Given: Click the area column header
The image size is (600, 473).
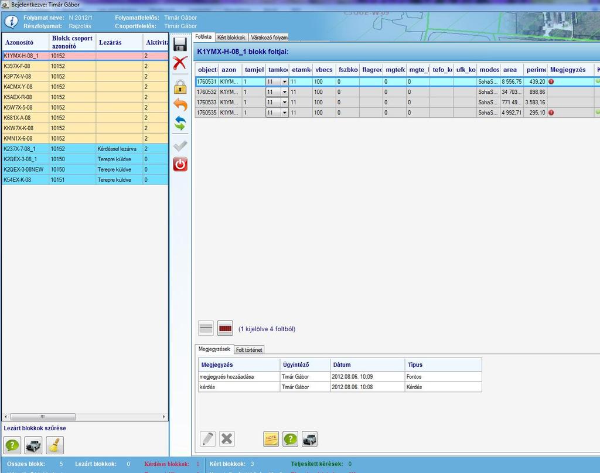Looking at the screenshot, I should coord(512,70).
